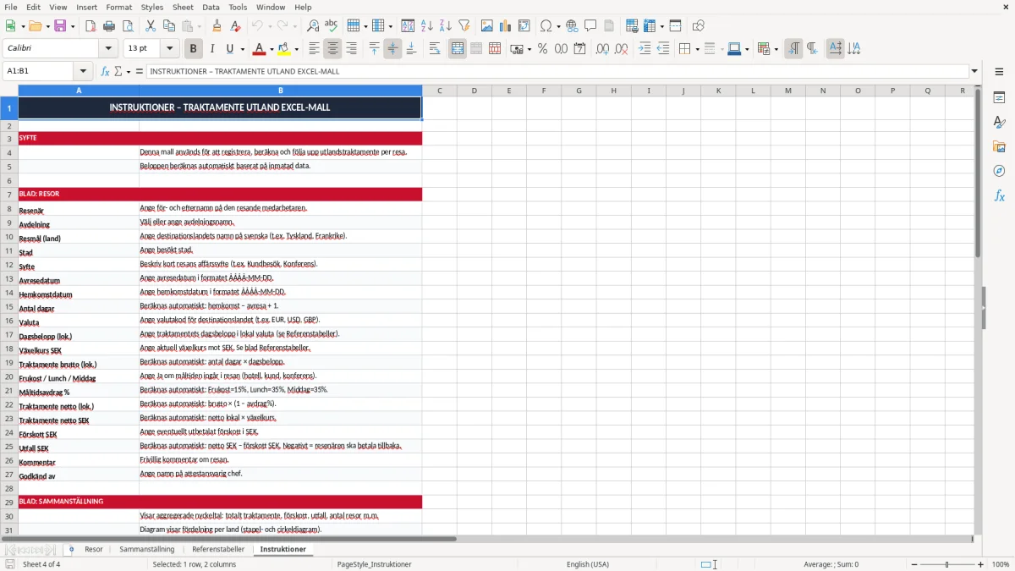Run the spelling check
Viewport: 1015px width, 571px height.
point(331,26)
